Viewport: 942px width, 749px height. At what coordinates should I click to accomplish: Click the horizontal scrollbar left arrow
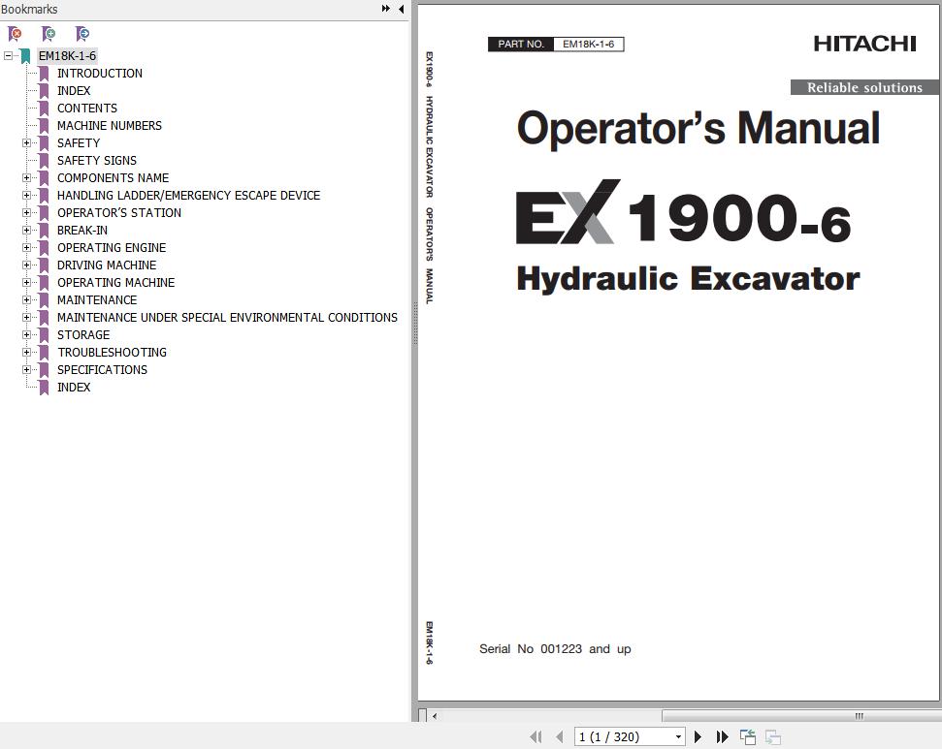point(435,715)
